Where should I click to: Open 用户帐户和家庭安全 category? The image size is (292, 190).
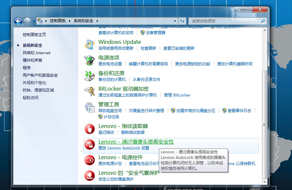[x=40, y=75]
